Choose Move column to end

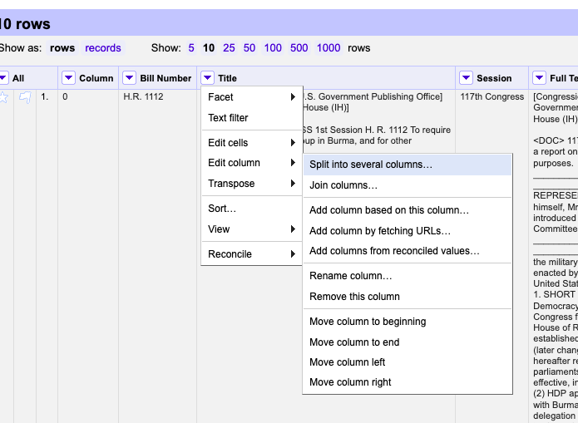click(408, 342)
